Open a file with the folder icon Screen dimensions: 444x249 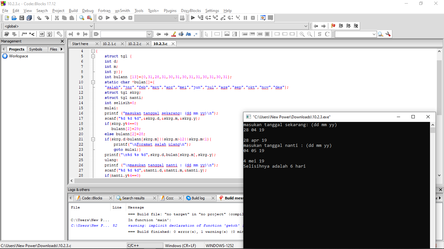tap(14, 18)
